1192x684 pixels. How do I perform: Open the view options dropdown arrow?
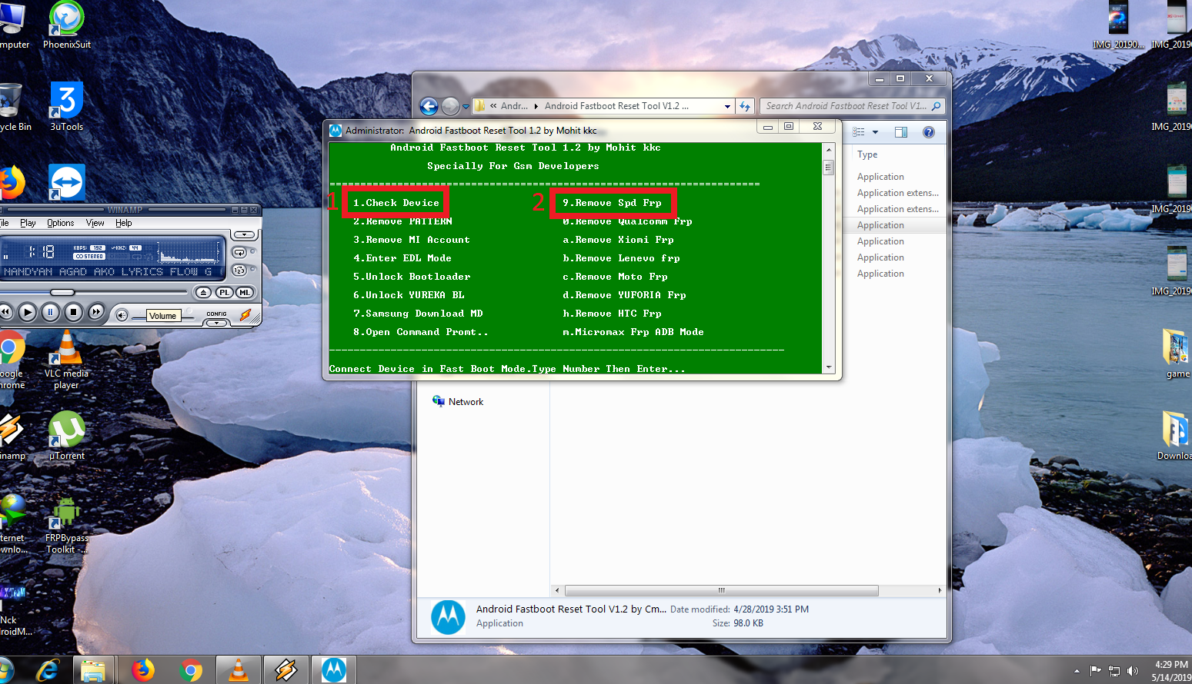[875, 132]
